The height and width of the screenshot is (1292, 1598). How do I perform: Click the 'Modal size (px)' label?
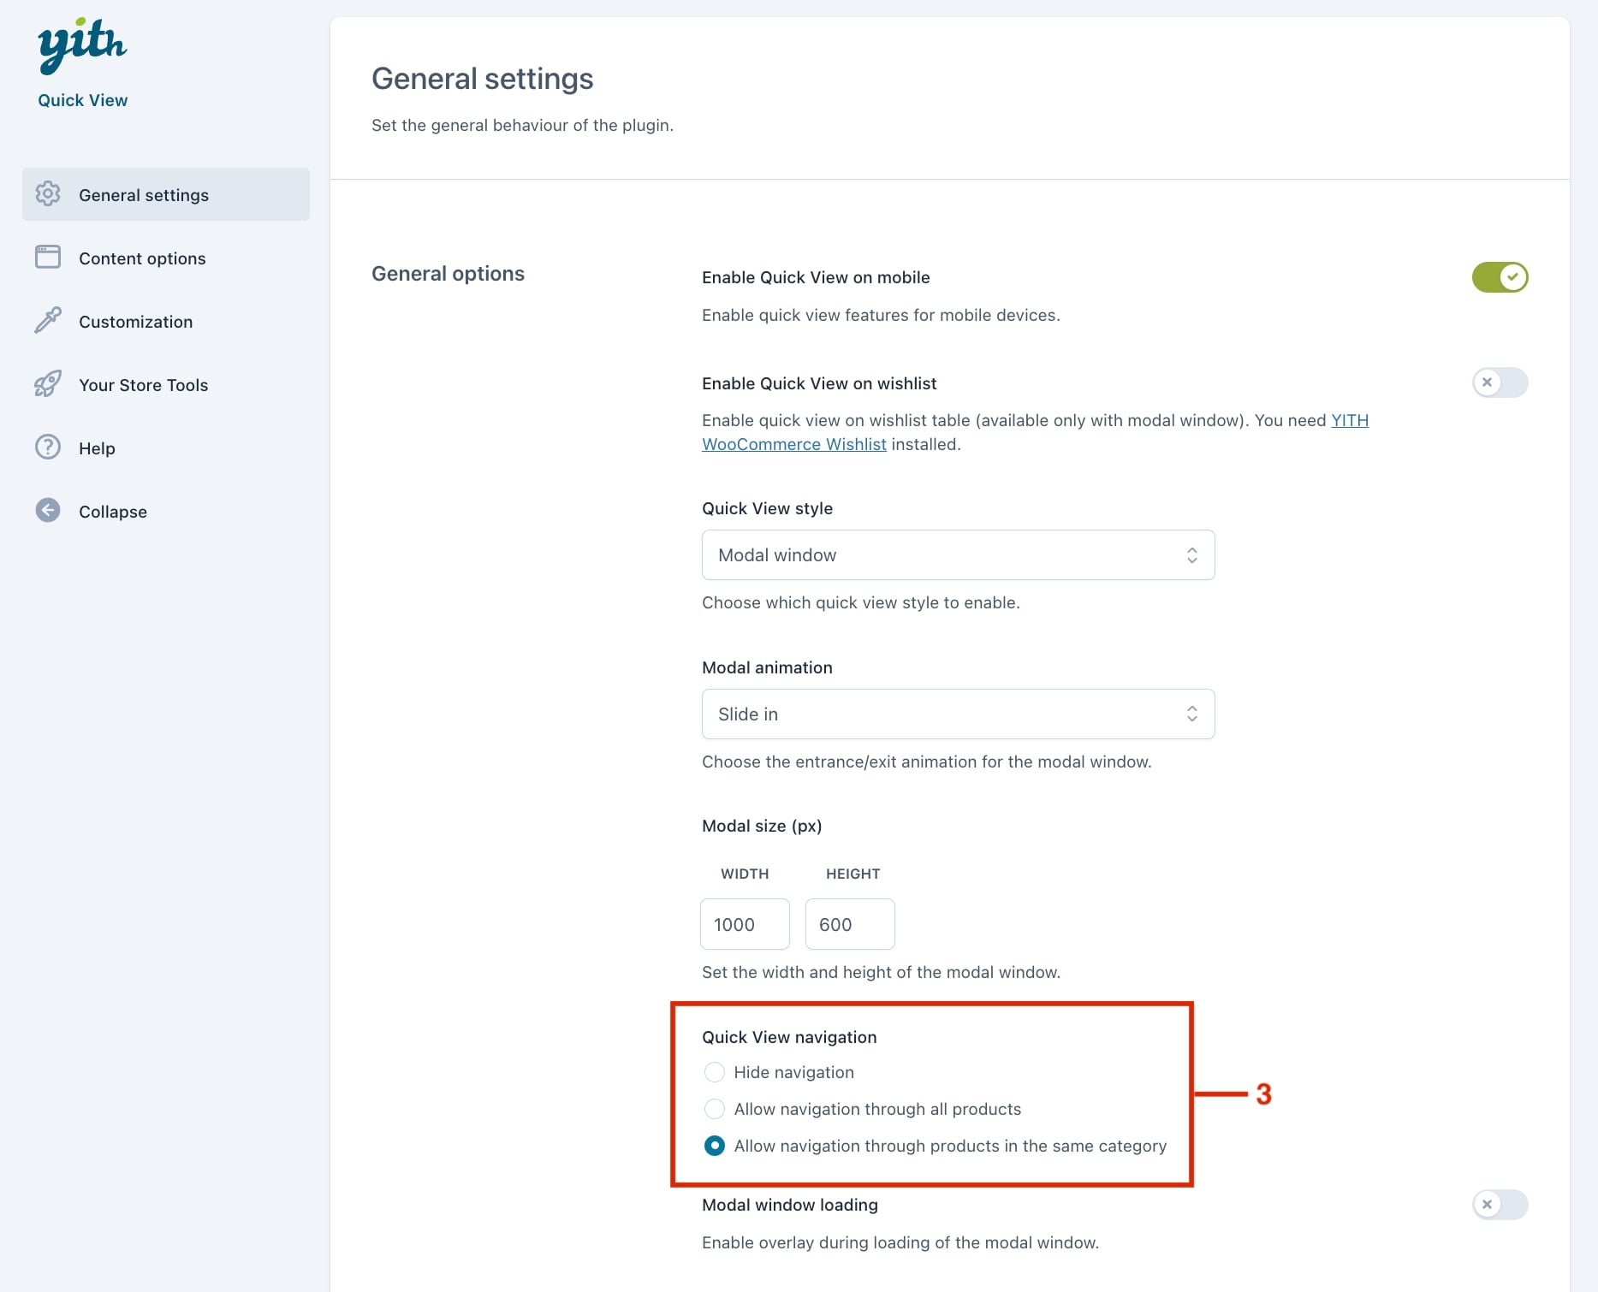[x=762, y=826]
